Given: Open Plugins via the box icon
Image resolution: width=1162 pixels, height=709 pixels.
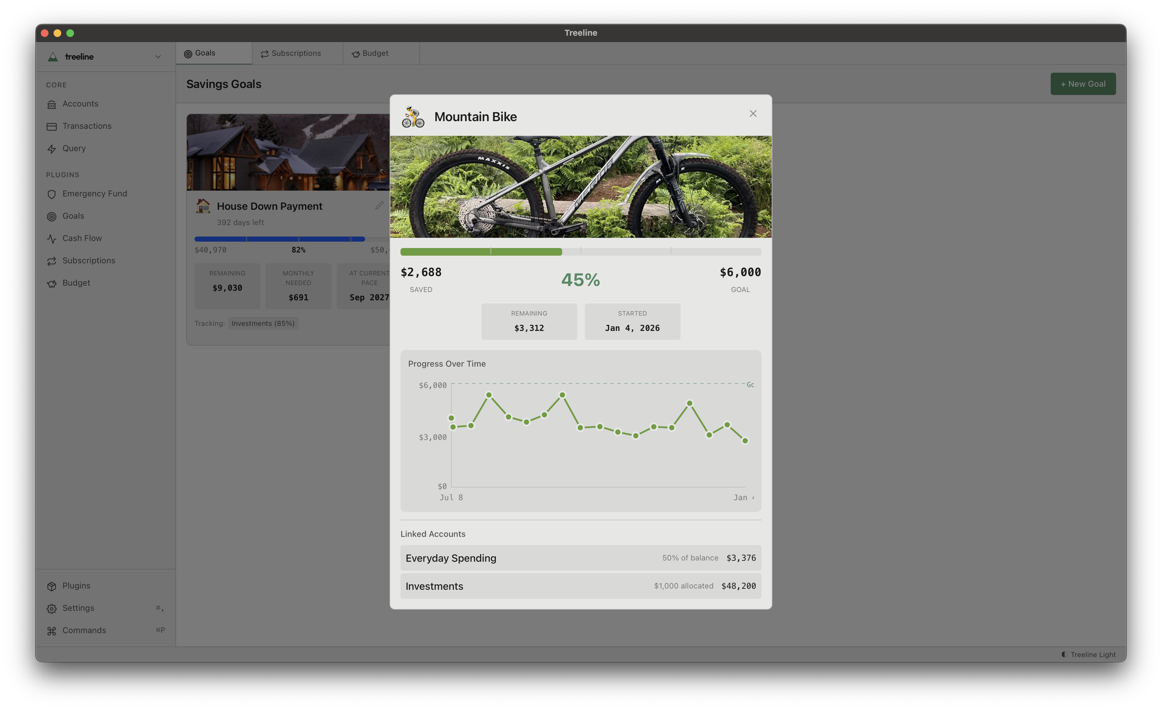Looking at the screenshot, I should (51, 586).
